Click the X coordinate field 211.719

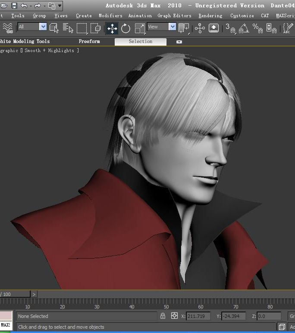click(x=198, y=316)
